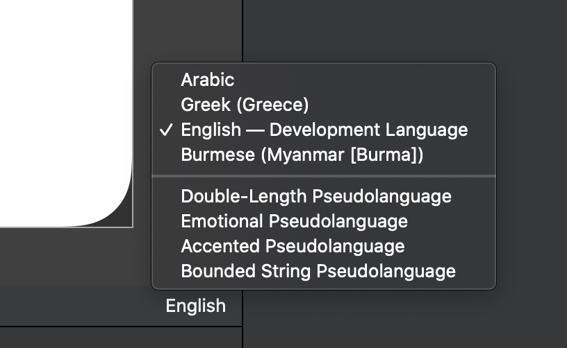Click vertical divider above the language menu
Image resolution: width=567 pixels, height=348 pixels.
[x=243, y=31]
